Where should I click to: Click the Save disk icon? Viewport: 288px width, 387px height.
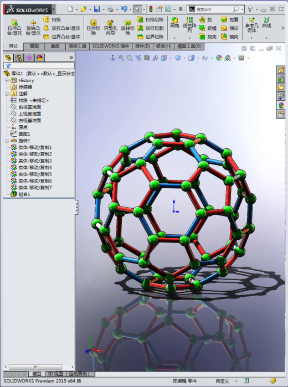coord(97,9)
